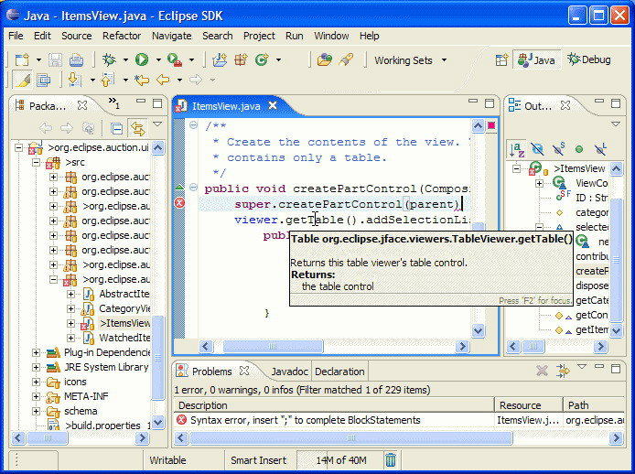Click the editor horizontal scrollbar thumb
The width and height of the screenshot is (635, 474).
tap(273, 347)
